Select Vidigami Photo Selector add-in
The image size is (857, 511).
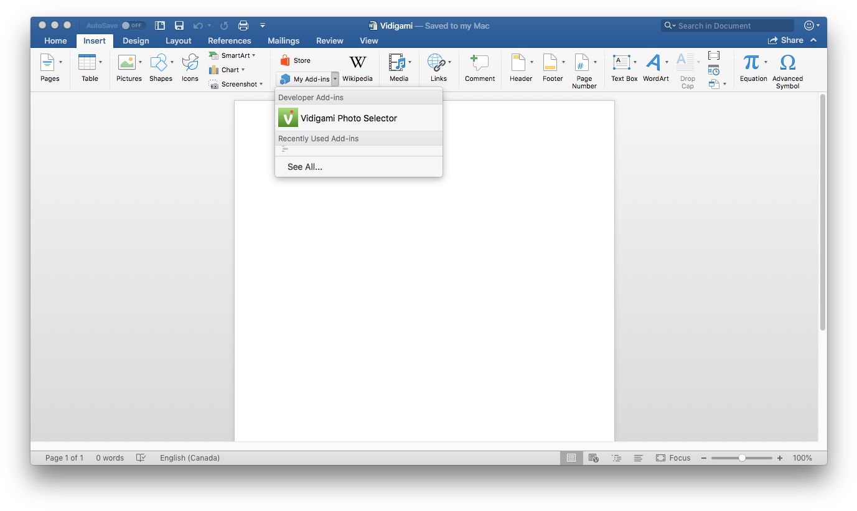click(349, 118)
